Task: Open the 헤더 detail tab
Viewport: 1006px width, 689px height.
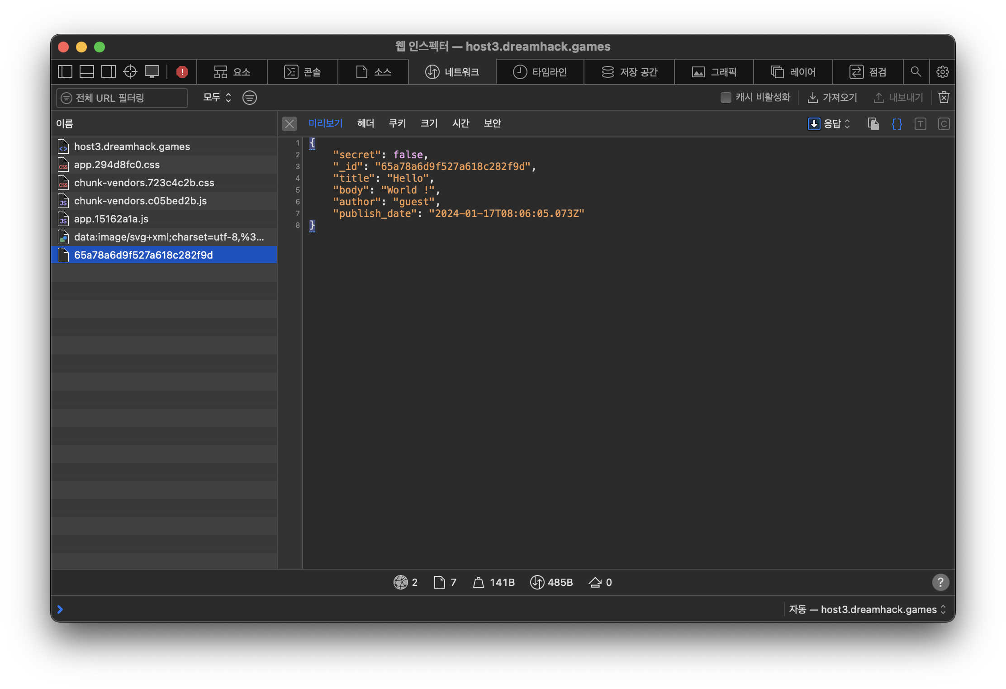Action: [365, 123]
